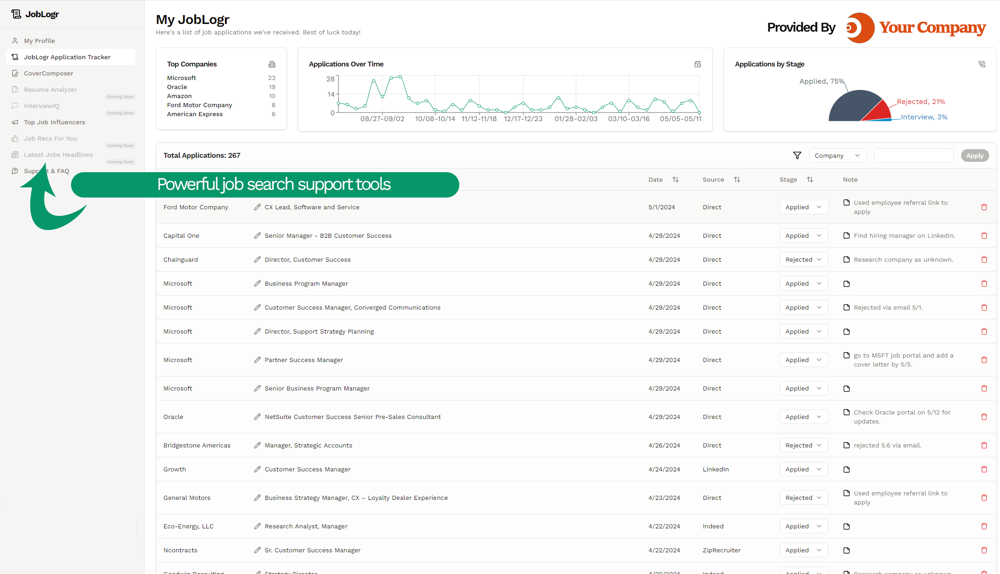Select Resume Analyzer menu item
The width and height of the screenshot is (1000, 574).
[x=50, y=89]
